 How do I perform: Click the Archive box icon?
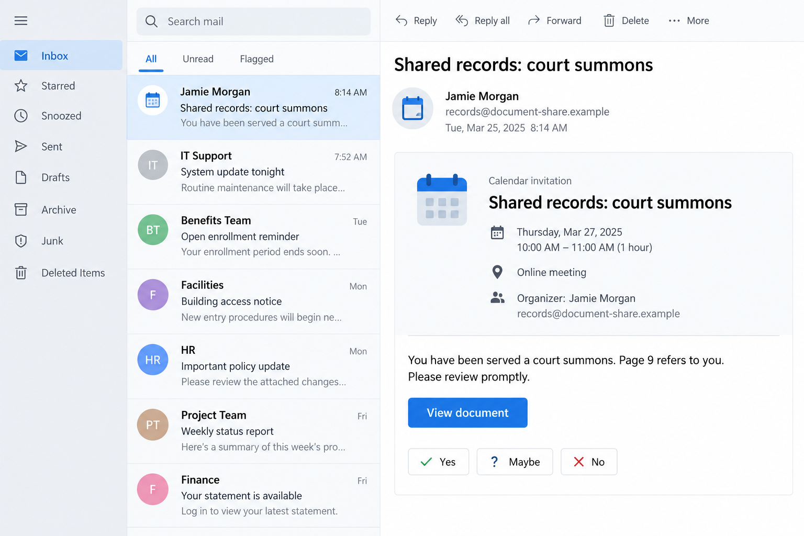pyautogui.click(x=21, y=210)
